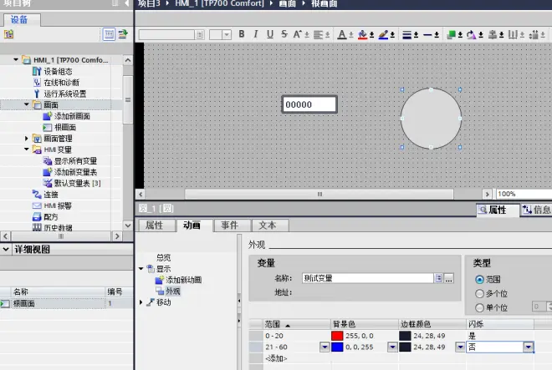This screenshot has width=552, height=370.
Task: Click the background fill color bucket icon
Action: (x=363, y=34)
